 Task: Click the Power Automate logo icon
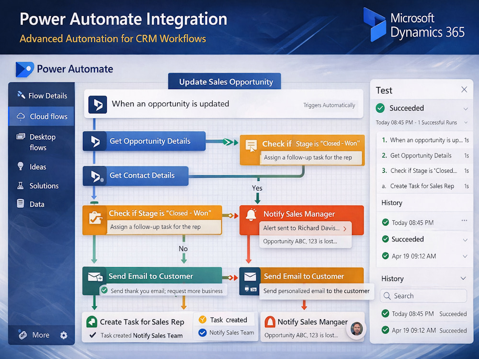pos(24,69)
